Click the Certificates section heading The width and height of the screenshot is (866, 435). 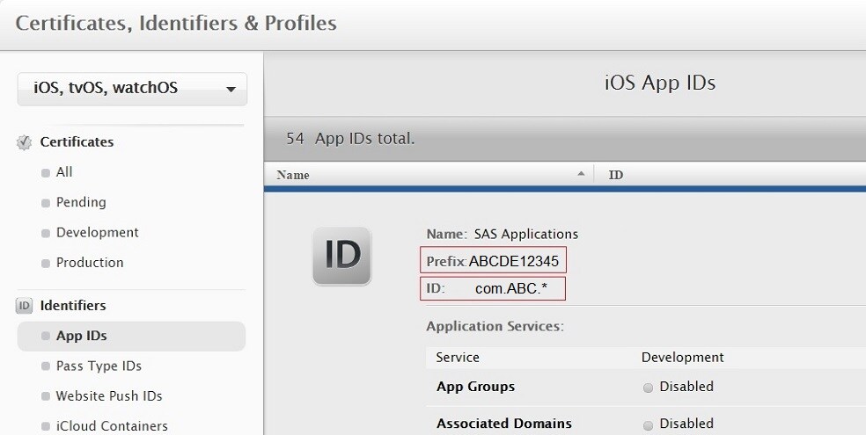[x=77, y=142]
